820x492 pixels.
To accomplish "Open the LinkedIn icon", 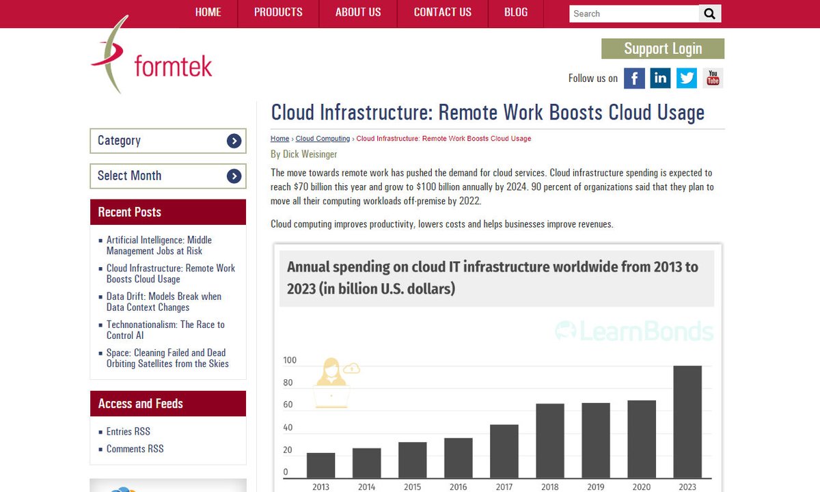I will tap(660, 78).
